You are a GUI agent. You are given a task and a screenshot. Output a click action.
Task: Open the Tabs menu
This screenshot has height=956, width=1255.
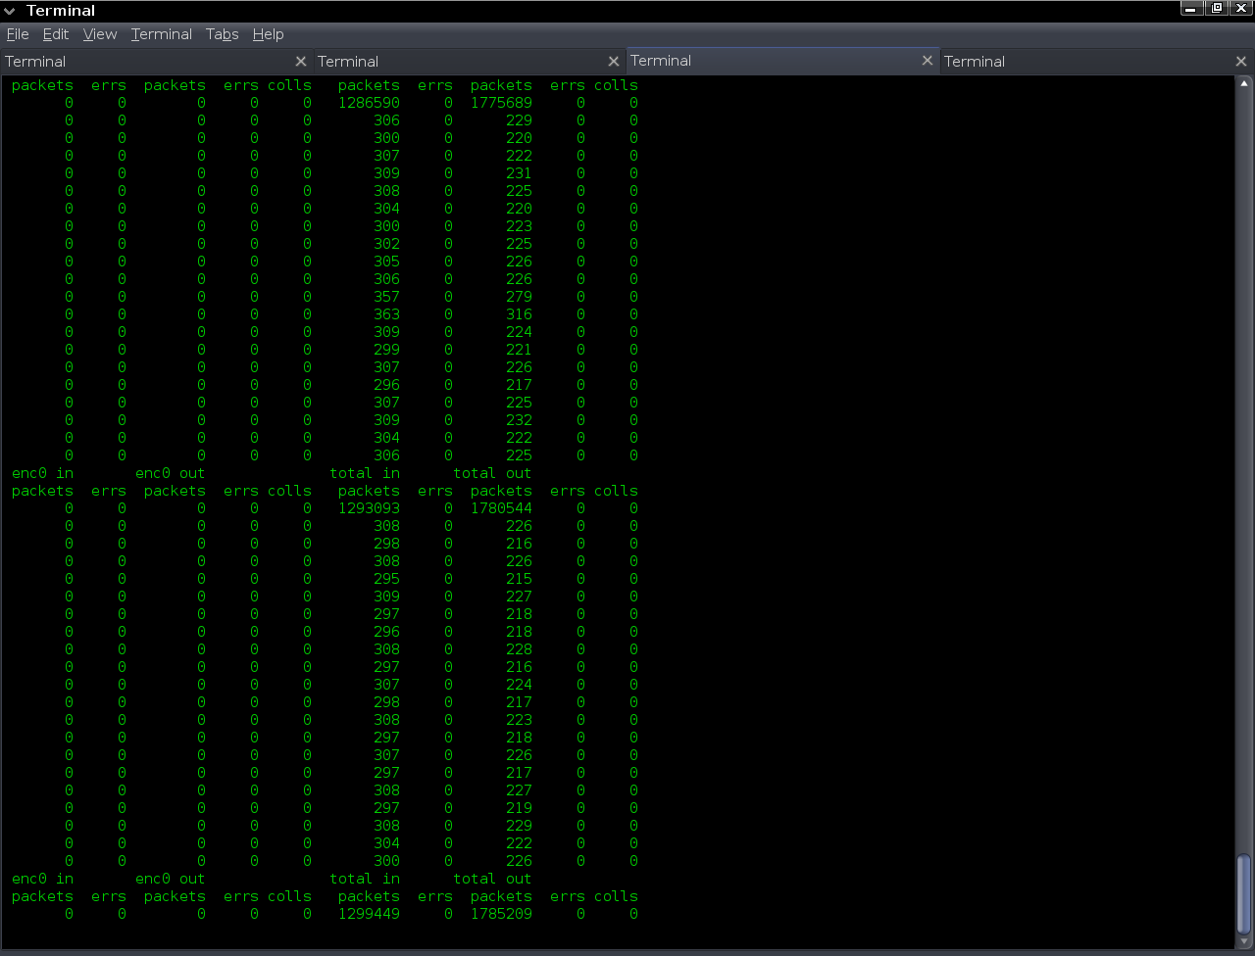point(223,34)
